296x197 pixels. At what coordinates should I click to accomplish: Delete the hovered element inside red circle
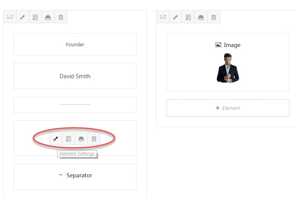pos(94,139)
